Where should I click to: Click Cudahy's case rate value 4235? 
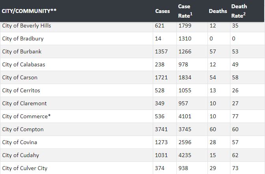(185, 155)
